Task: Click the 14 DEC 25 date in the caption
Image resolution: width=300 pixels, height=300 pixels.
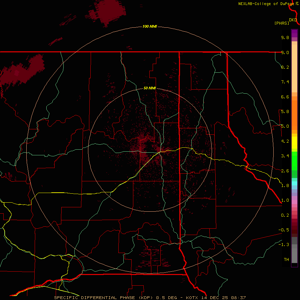Action: (x=215, y=298)
